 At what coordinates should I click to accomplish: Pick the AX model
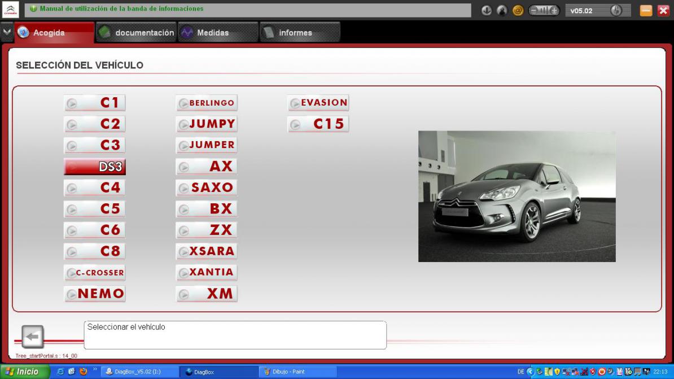click(207, 167)
